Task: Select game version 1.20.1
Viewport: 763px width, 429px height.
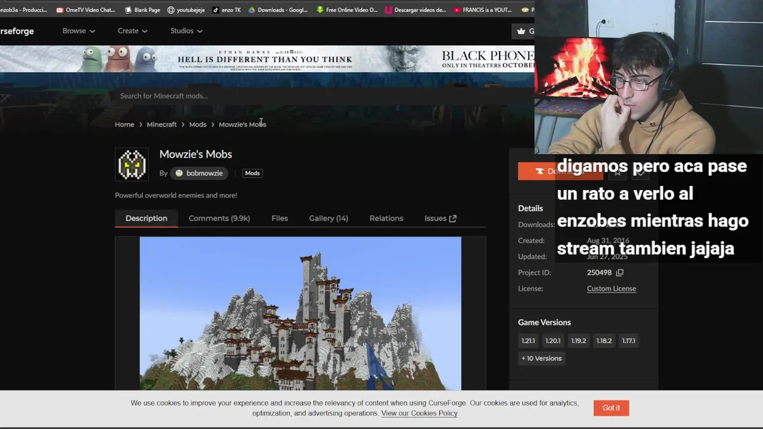Action: point(553,341)
